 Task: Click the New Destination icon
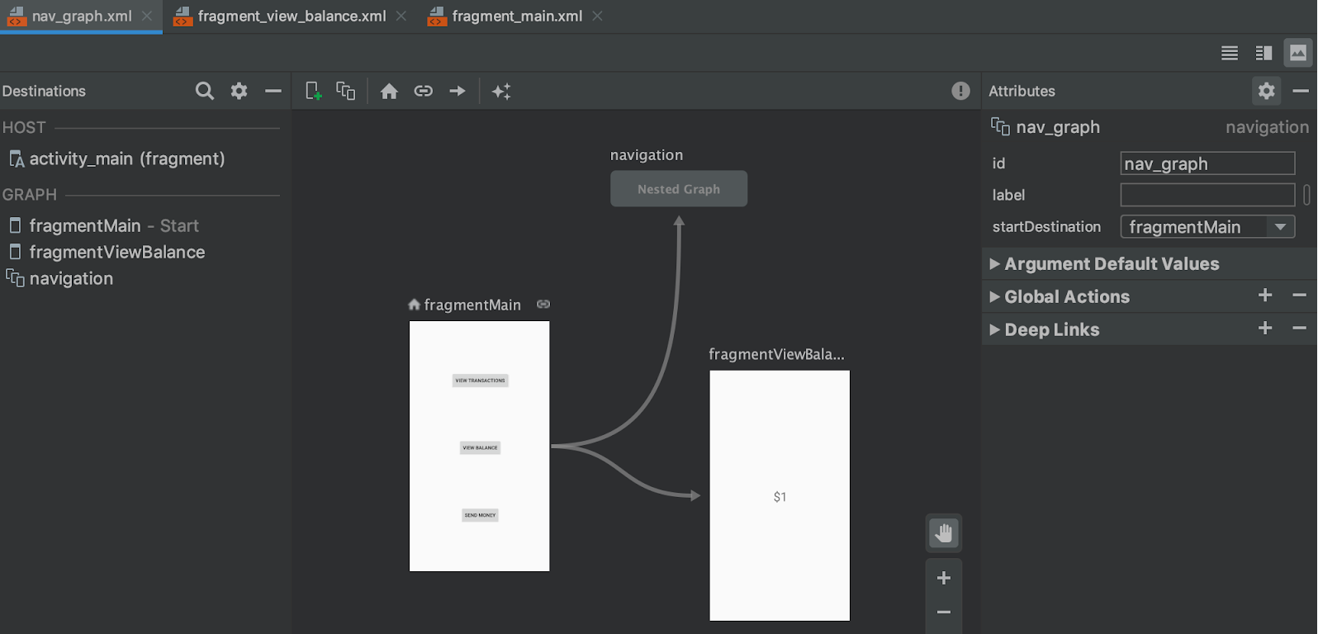(x=313, y=91)
